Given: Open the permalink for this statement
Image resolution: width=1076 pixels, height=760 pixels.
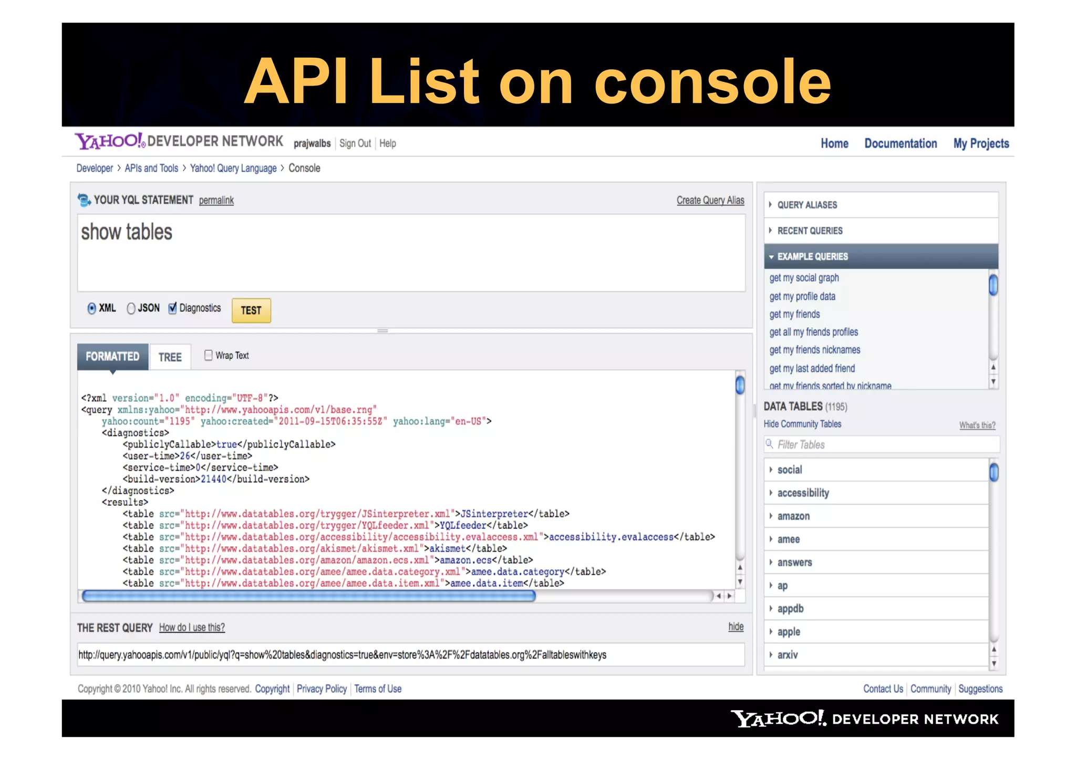Looking at the screenshot, I should point(216,200).
